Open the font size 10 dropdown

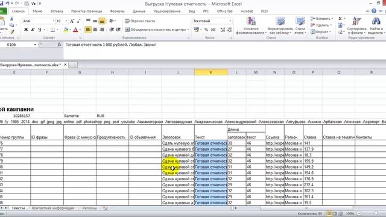(66, 21)
